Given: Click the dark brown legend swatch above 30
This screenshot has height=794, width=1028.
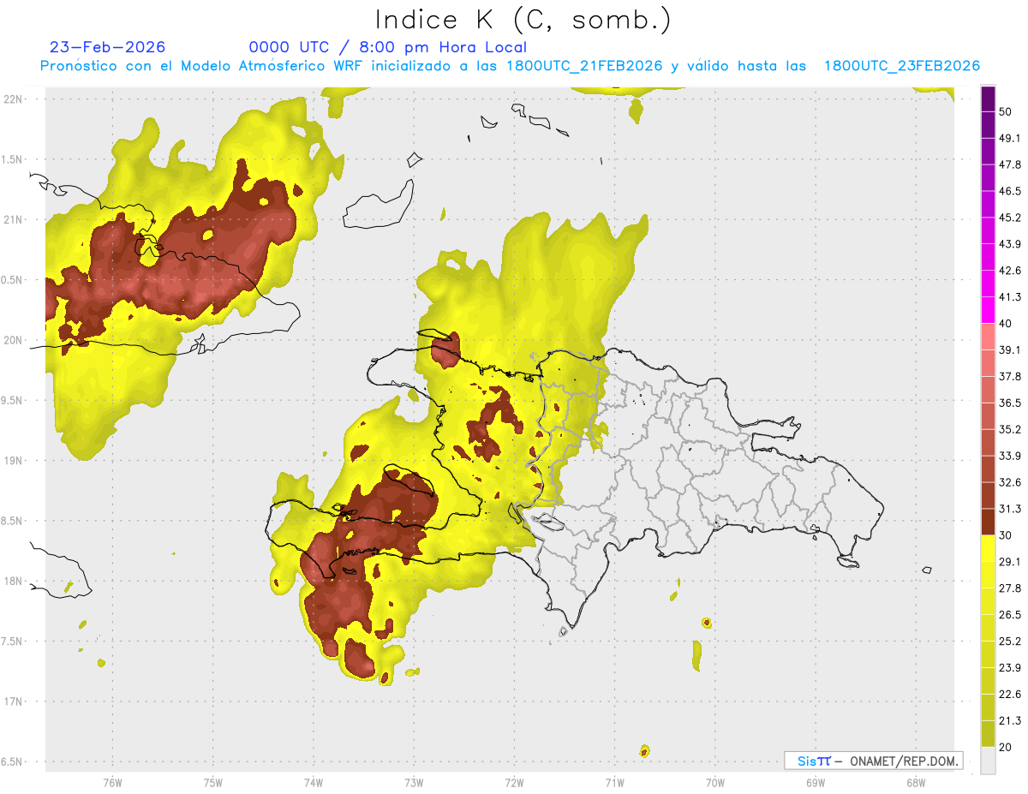Looking at the screenshot, I should pos(989,522).
